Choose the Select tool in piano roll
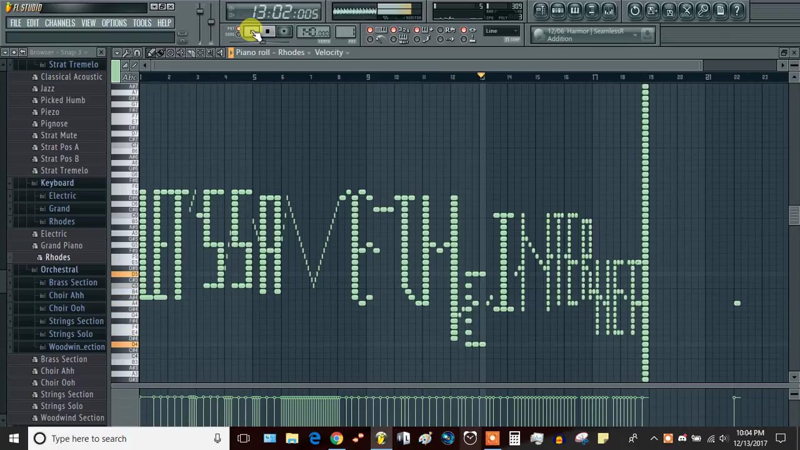800x450 pixels. point(200,52)
